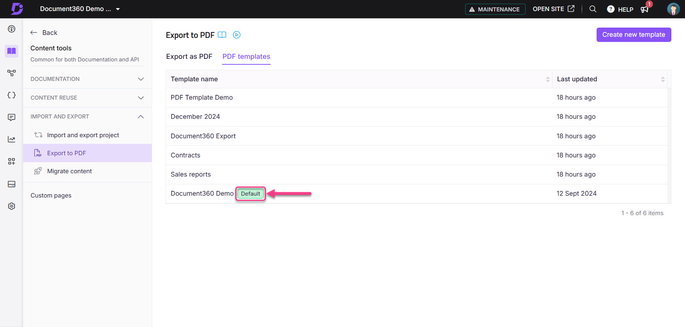Open Import and export project menu item
This screenshot has width=685, height=327.
click(x=87, y=135)
